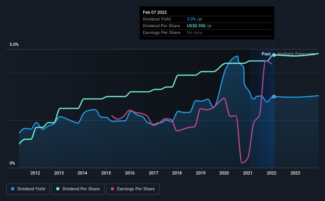Toggle the Earnings Per Share legend button
325x201 pixels.
click(x=133, y=189)
